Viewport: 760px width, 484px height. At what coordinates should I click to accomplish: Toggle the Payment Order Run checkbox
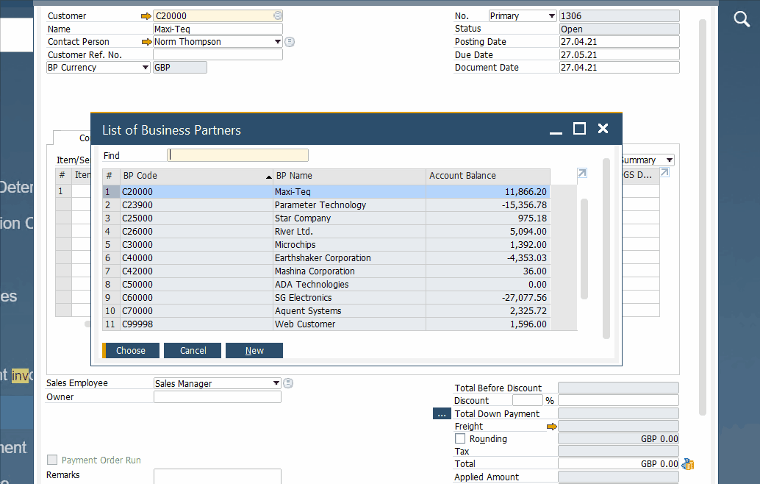click(52, 459)
